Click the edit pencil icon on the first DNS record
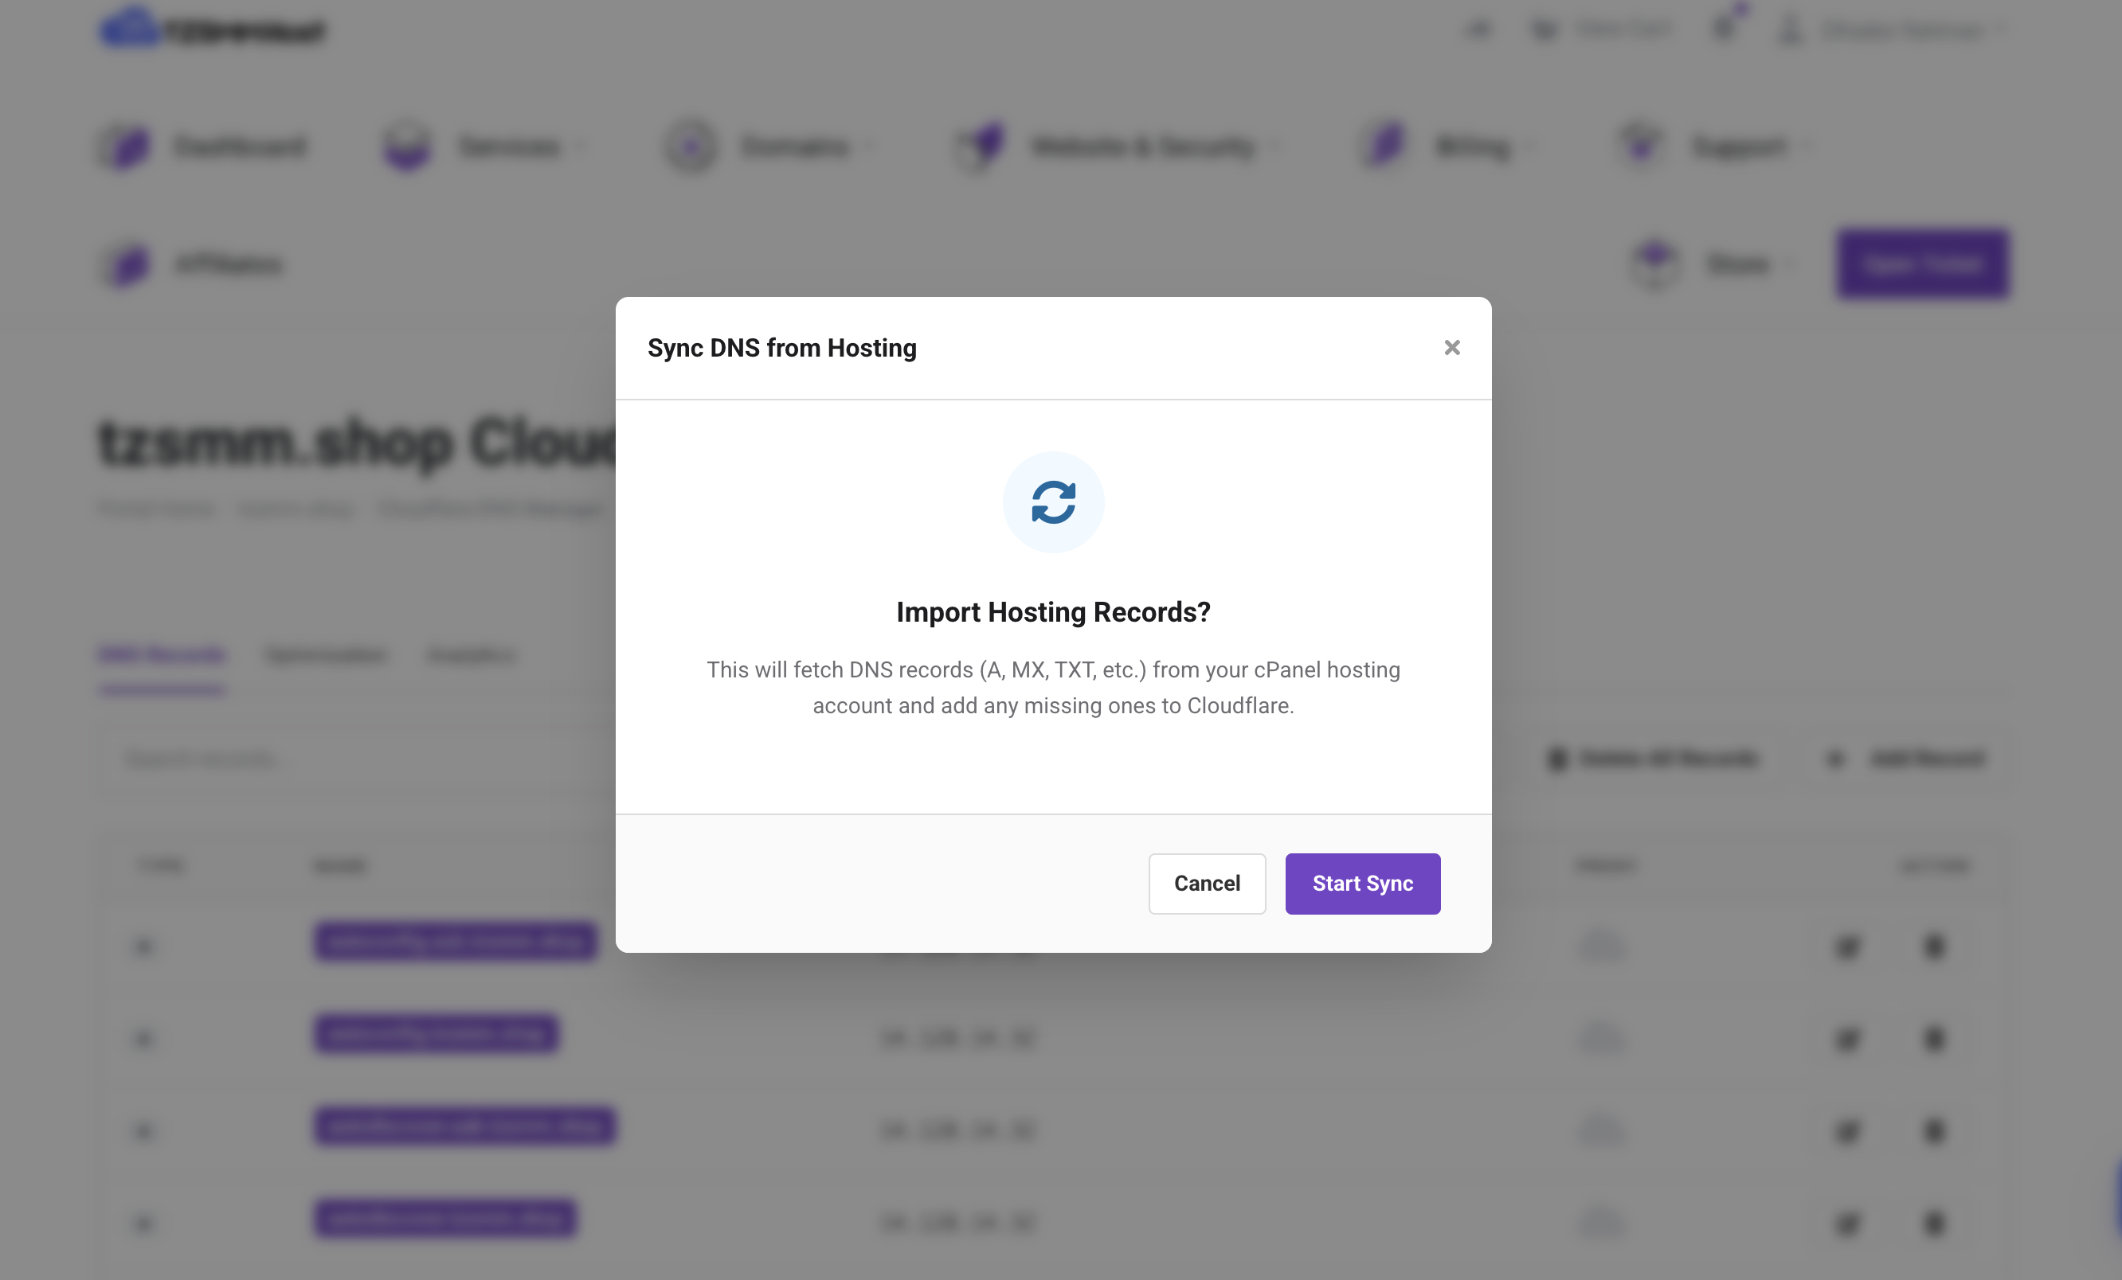Viewport: 2122px width, 1280px height. point(1848,946)
